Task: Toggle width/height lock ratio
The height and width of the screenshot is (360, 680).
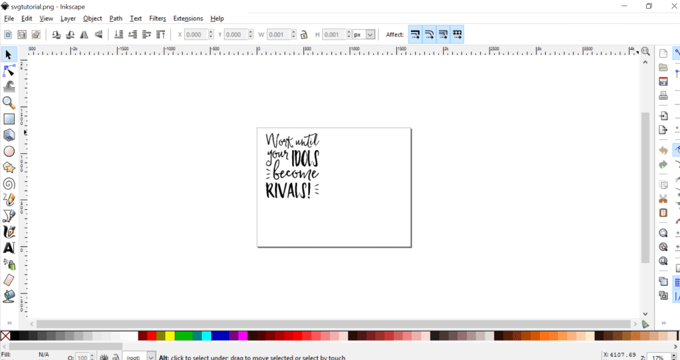Action: pyautogui.click(x=304, y=35)
